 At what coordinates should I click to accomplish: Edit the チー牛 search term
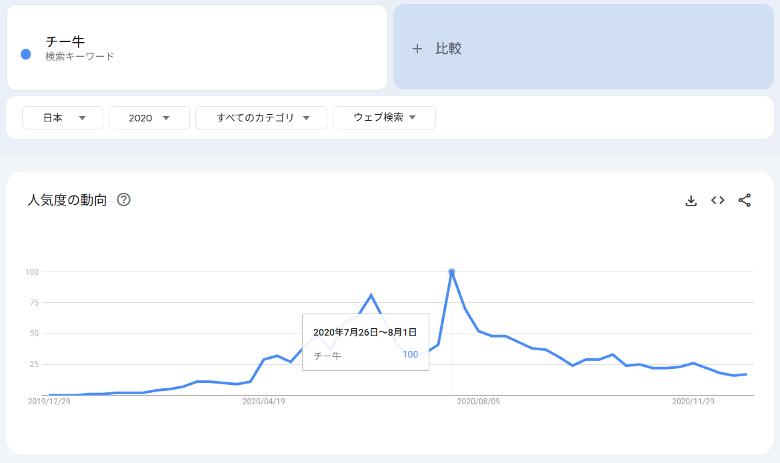tap(65, 41)
